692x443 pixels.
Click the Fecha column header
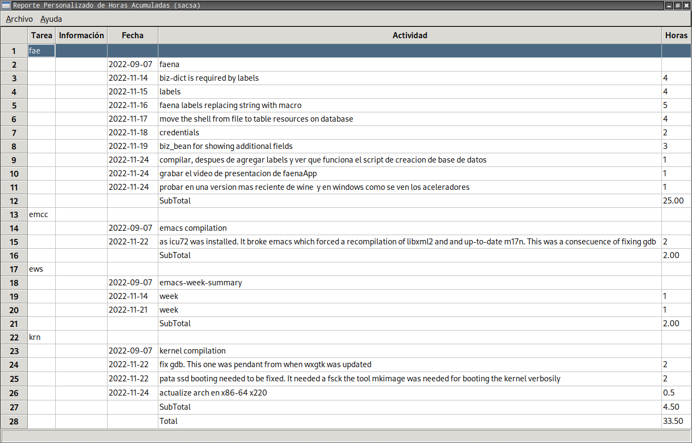coord(133,35)
